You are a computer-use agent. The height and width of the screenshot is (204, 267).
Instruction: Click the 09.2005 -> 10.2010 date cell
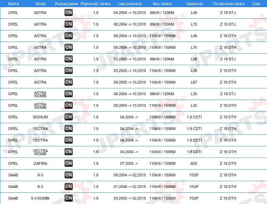tap(130, 82)
